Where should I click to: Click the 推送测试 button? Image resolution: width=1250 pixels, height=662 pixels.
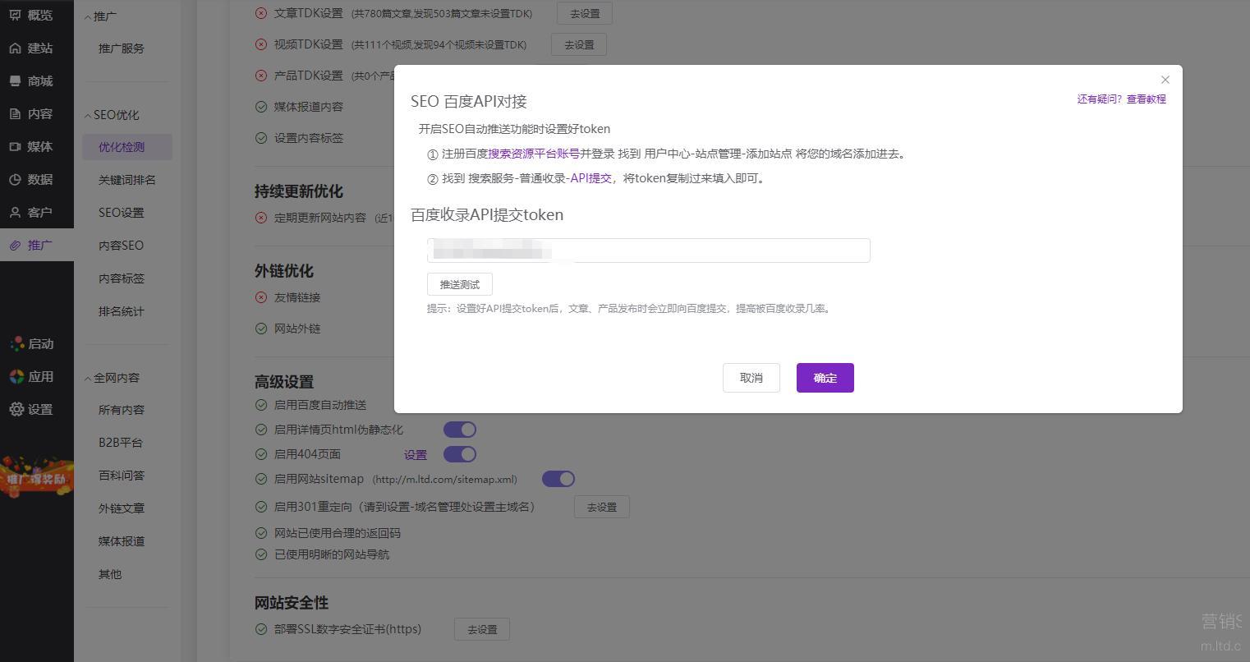[459, 284]
